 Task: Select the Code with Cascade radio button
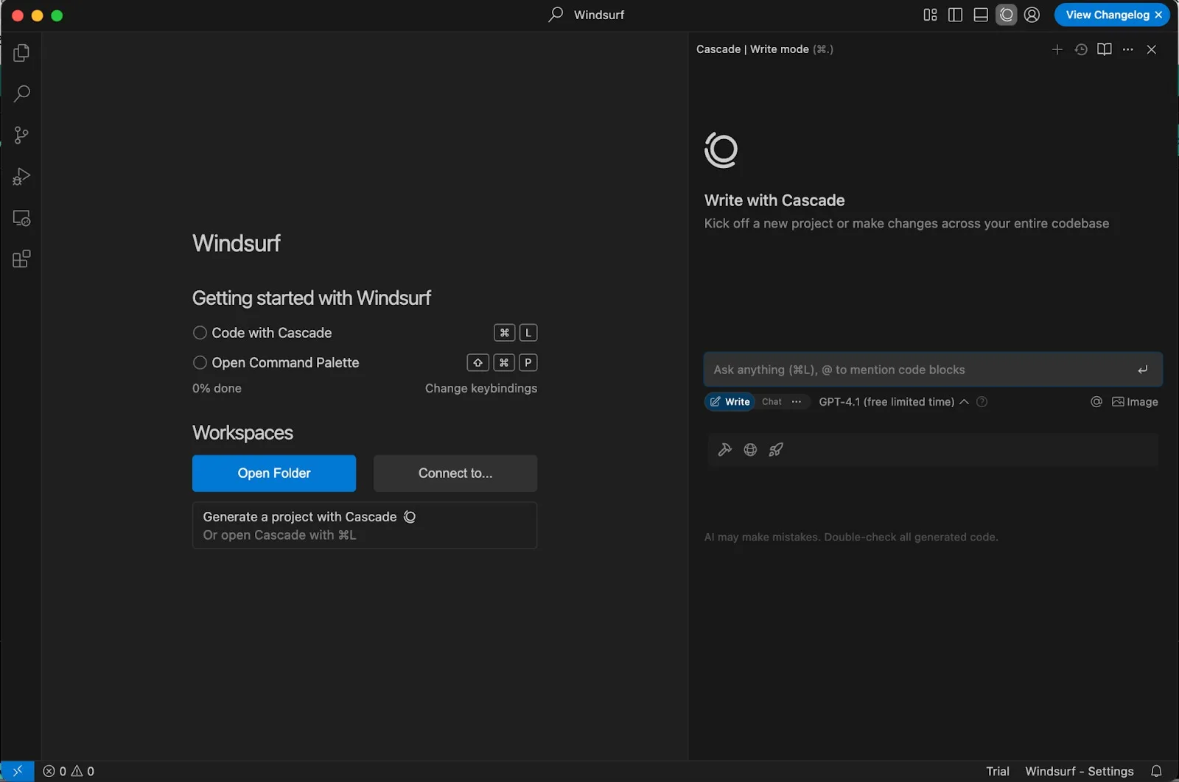(x=200, y=333)
